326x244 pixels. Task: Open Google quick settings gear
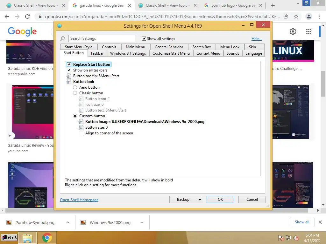293,31
